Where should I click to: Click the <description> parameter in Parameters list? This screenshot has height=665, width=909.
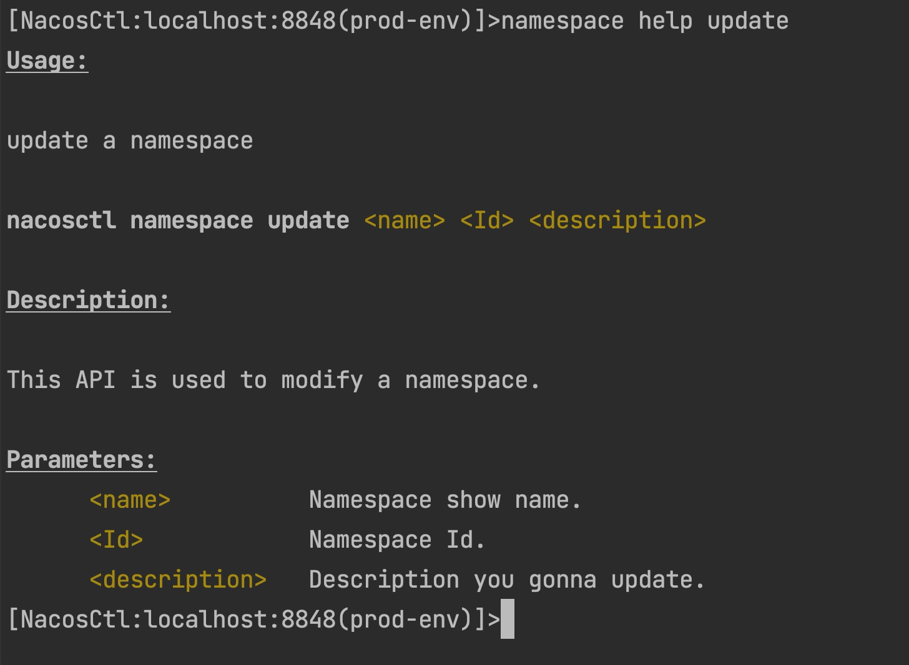pyautogui.click(x=178, y=580)
